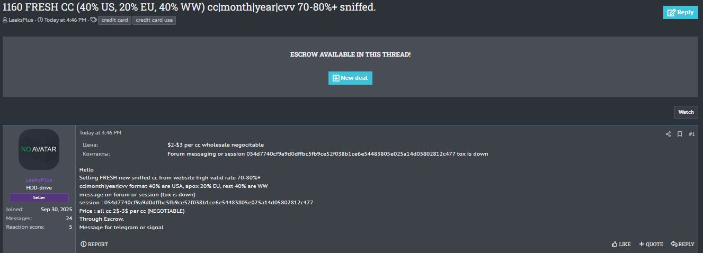Click the user icon next to the thread author
703x253 pixels.
(x=5, y=20)
